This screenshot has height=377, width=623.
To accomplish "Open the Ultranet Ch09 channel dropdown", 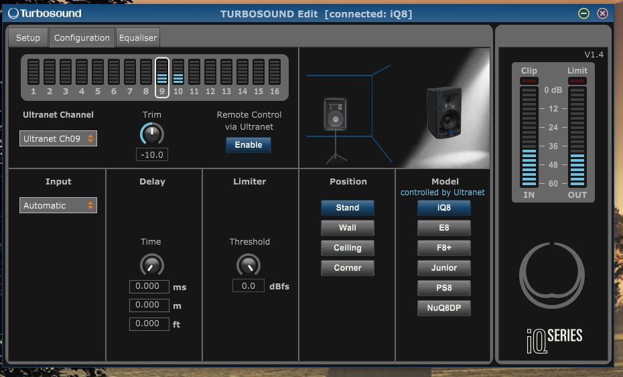I will (58, 138).
